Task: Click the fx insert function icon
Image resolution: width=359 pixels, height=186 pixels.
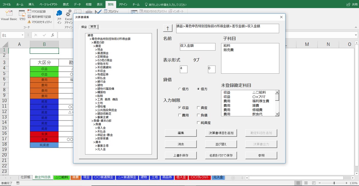Action: (x=53, y=35)
